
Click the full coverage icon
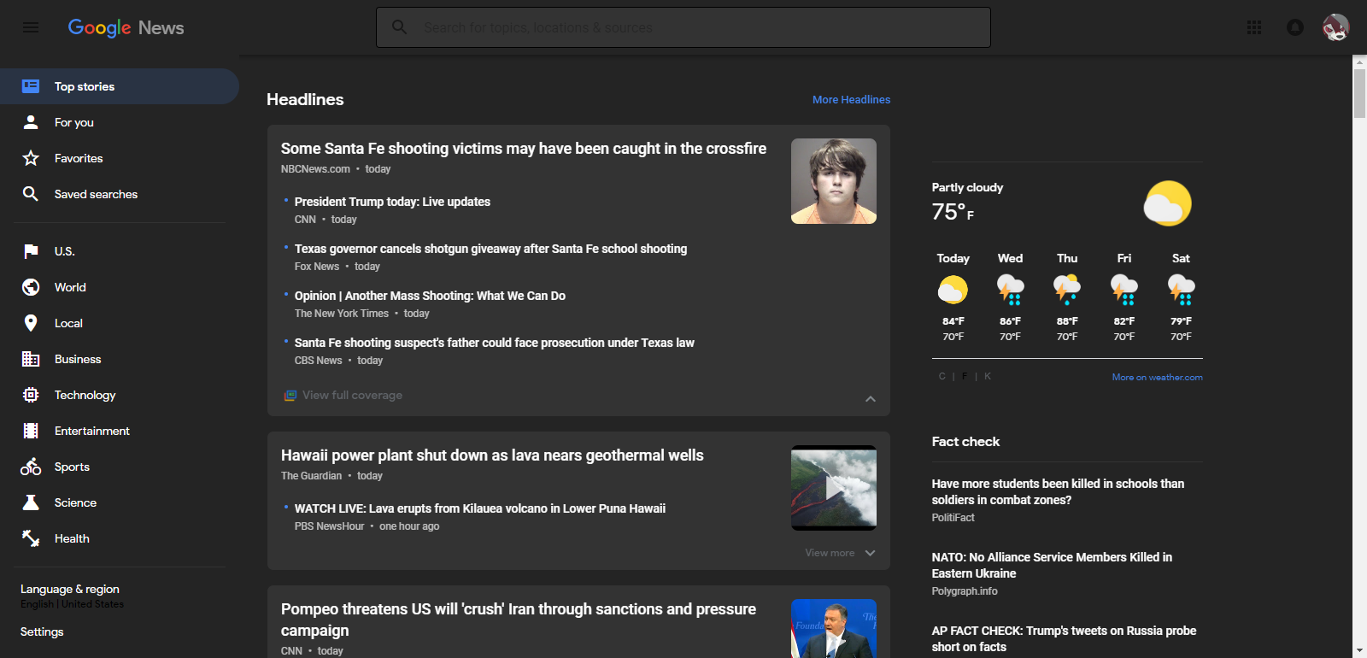point(290,396)
